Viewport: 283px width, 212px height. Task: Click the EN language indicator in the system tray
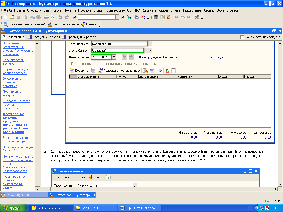250,208
